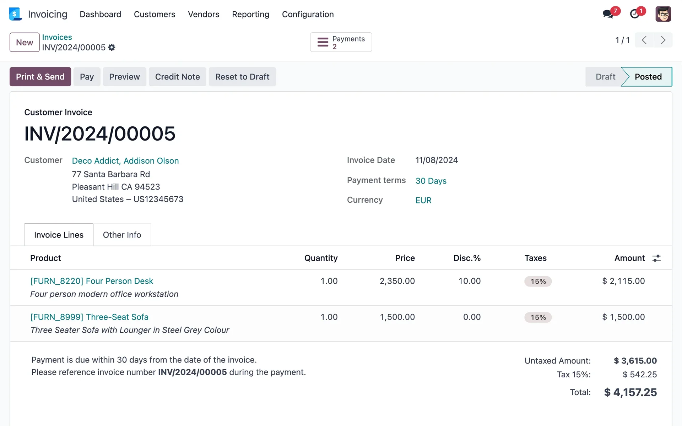Click the Pay button

(86, 77)
